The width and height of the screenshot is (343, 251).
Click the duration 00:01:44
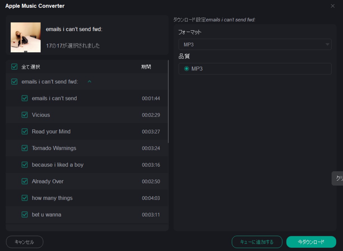pos(151,98)
